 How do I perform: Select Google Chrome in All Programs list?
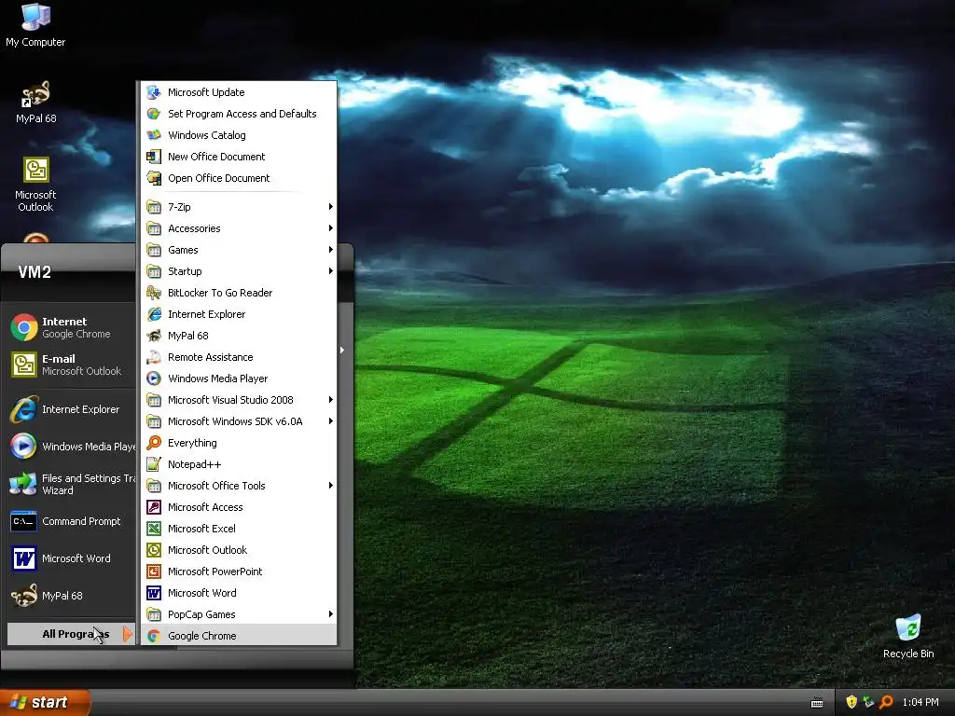coord(238,636)
